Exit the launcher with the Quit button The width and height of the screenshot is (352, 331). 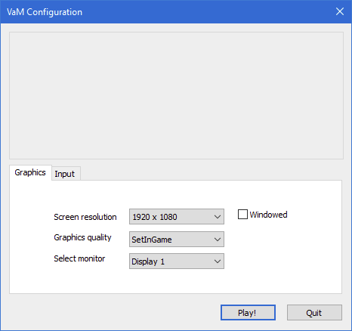coord(314,313)
